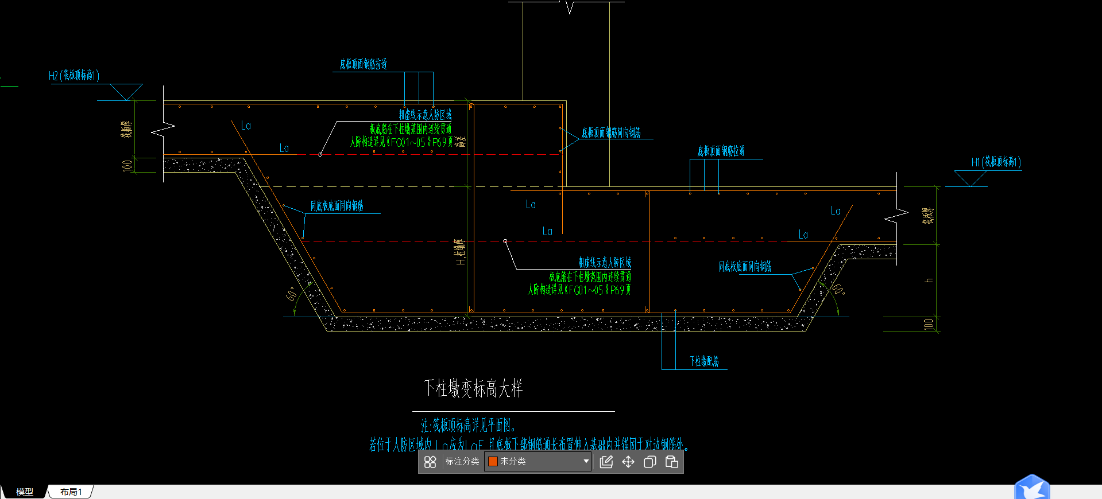The width and height of the screenshot is (1102, 499).
Task: Switch to the 模型 tab
Action: 24,492
